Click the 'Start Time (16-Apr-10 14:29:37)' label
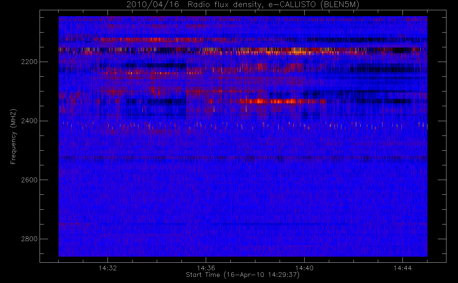The height and width of the screenshot is (283, 458). tap(243, 275)
